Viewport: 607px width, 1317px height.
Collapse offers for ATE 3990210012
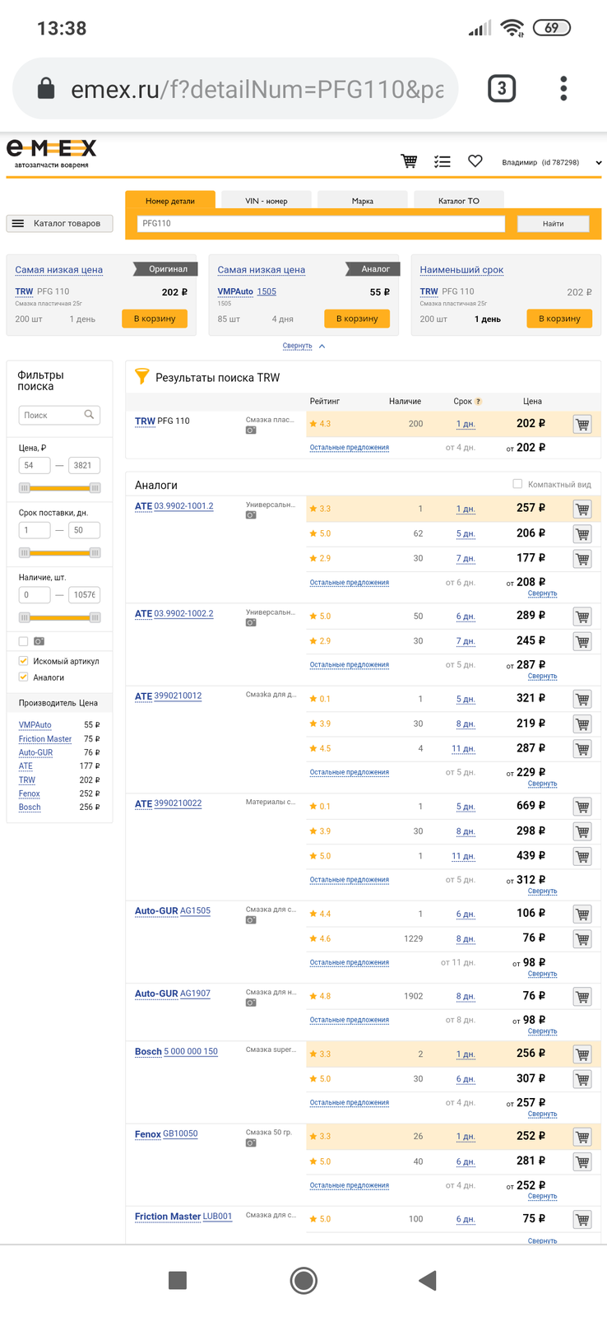542,784
